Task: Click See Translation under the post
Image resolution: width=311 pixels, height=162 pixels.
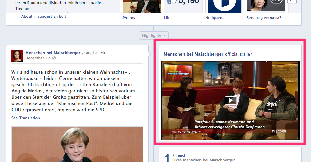Action: pyautogui.click(x=26, y=118)
